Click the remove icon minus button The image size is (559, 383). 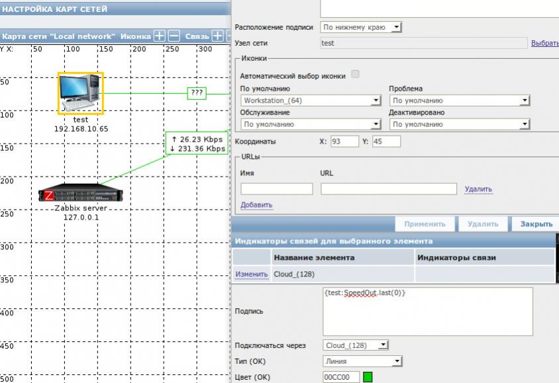tap(174, 36)
